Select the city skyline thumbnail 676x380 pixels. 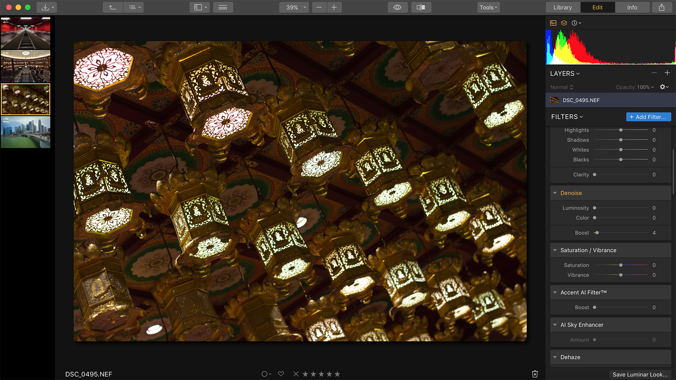[26, 132]
